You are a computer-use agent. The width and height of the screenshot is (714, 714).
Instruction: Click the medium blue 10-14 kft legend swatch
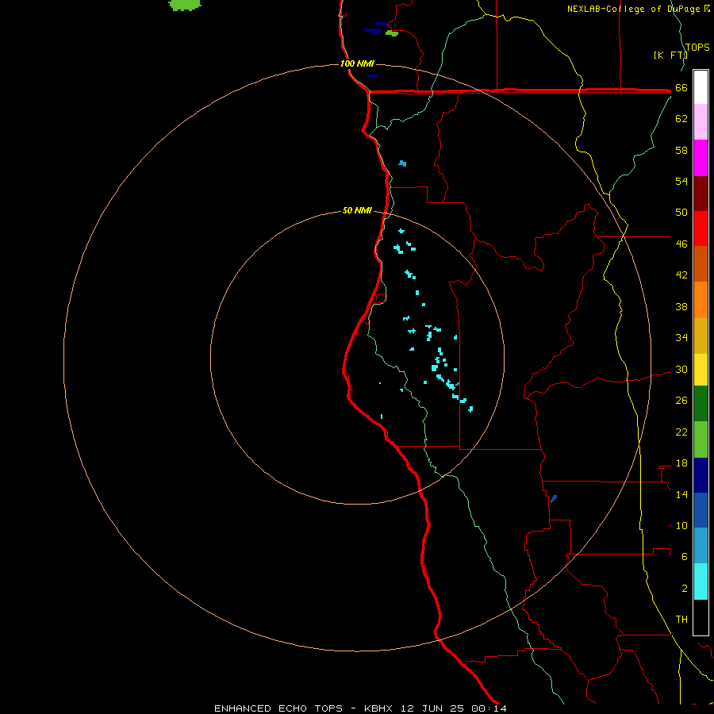click(701, 510)
